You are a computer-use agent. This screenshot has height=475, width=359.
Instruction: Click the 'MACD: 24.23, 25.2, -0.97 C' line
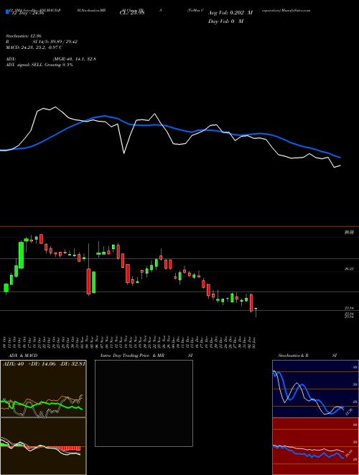[x=34, y=47]
